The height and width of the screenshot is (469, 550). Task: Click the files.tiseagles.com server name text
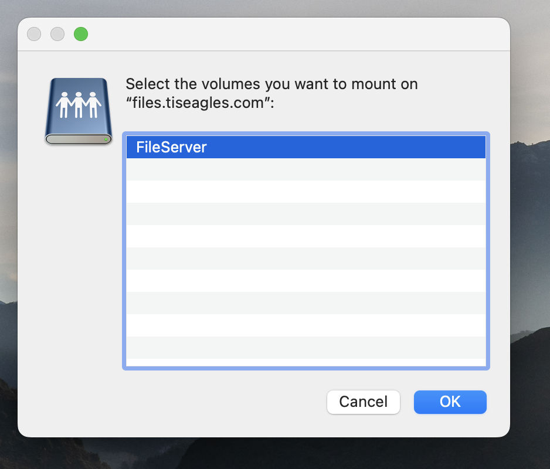[x=198, y=104]
